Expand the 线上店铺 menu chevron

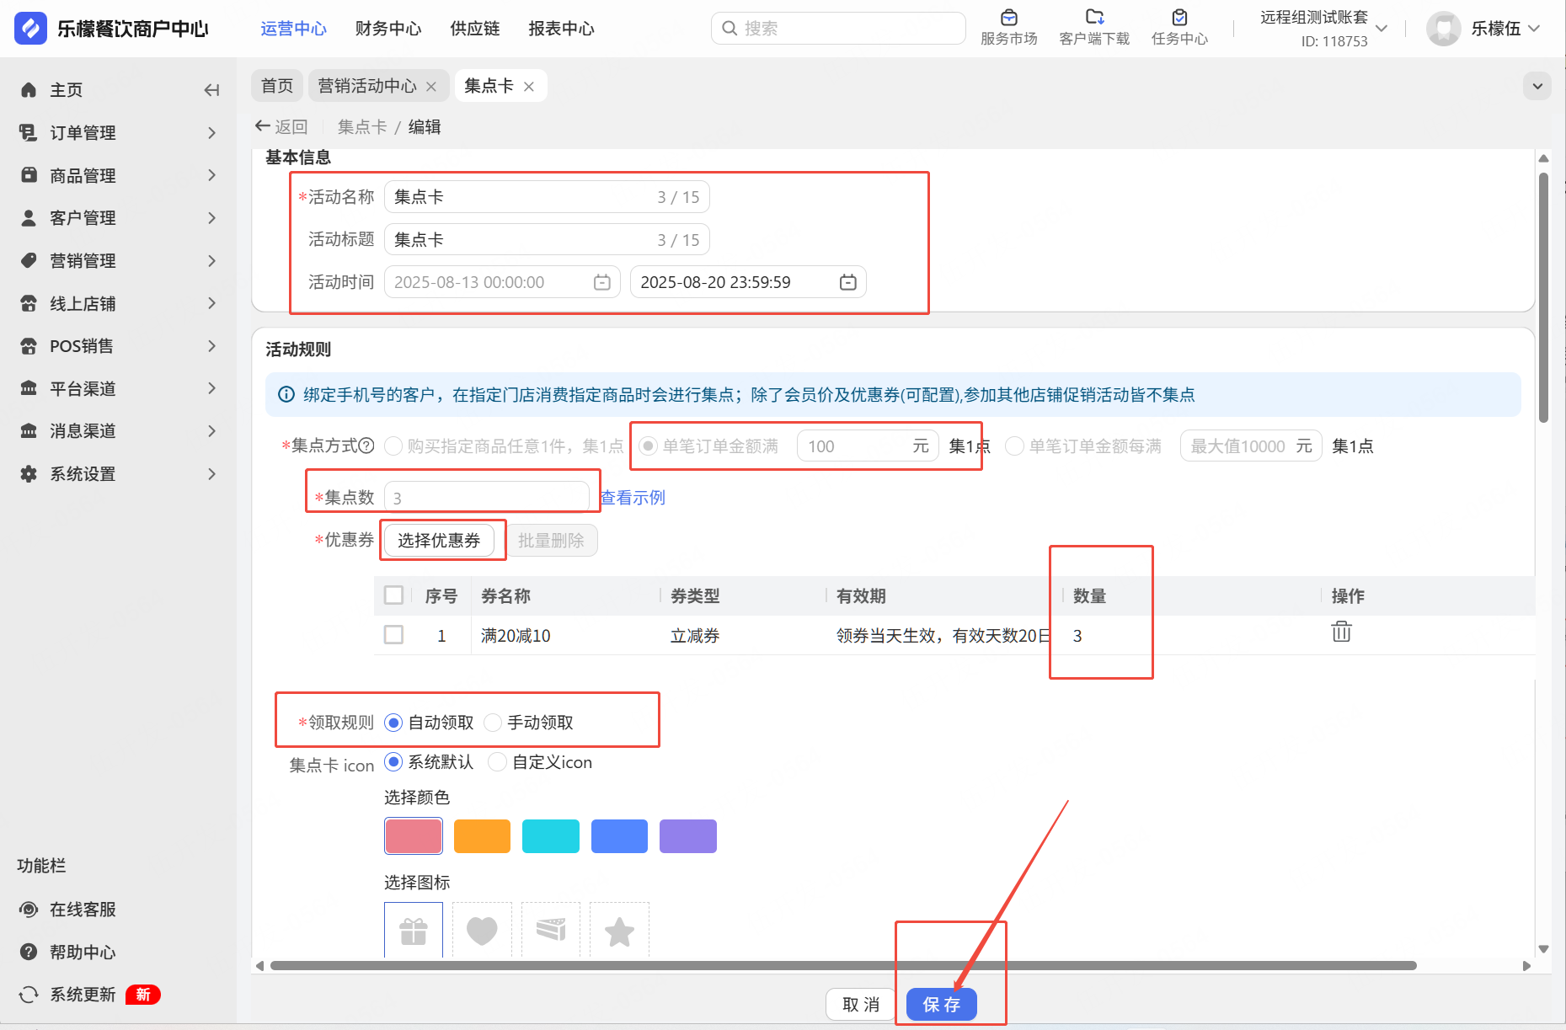[212, 303]
